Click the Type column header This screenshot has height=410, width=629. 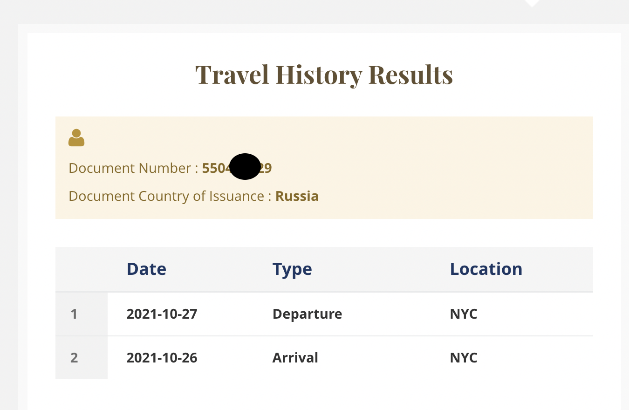pyautogui.click(x=292, y=269)
